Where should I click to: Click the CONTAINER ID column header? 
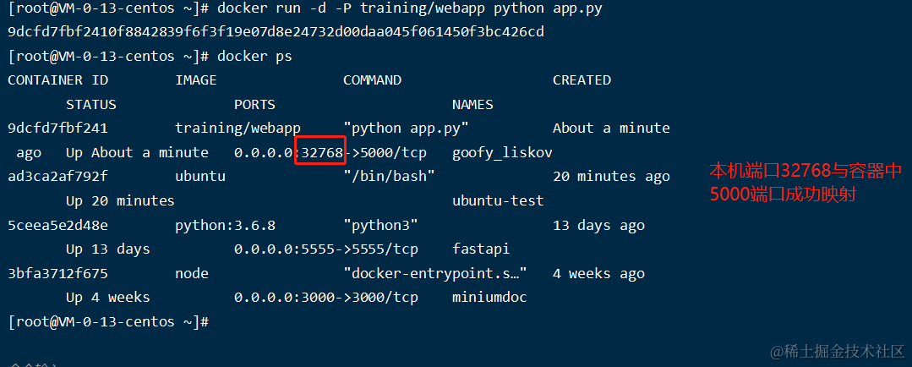[x=58, y=80]
